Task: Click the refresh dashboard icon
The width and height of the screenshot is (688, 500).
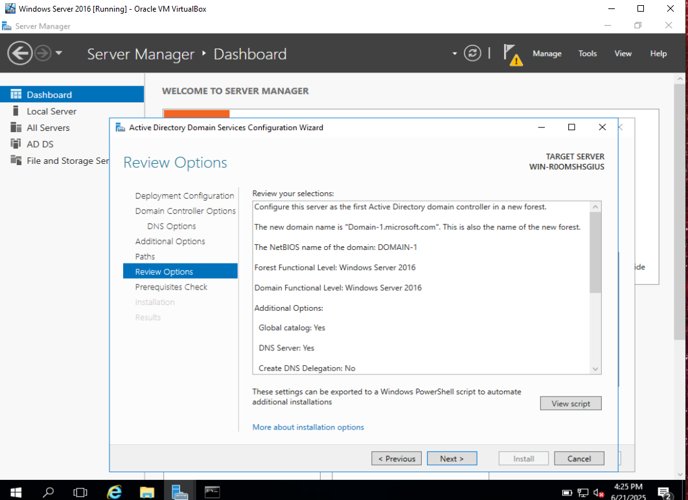Action: [x=472, y=54]
